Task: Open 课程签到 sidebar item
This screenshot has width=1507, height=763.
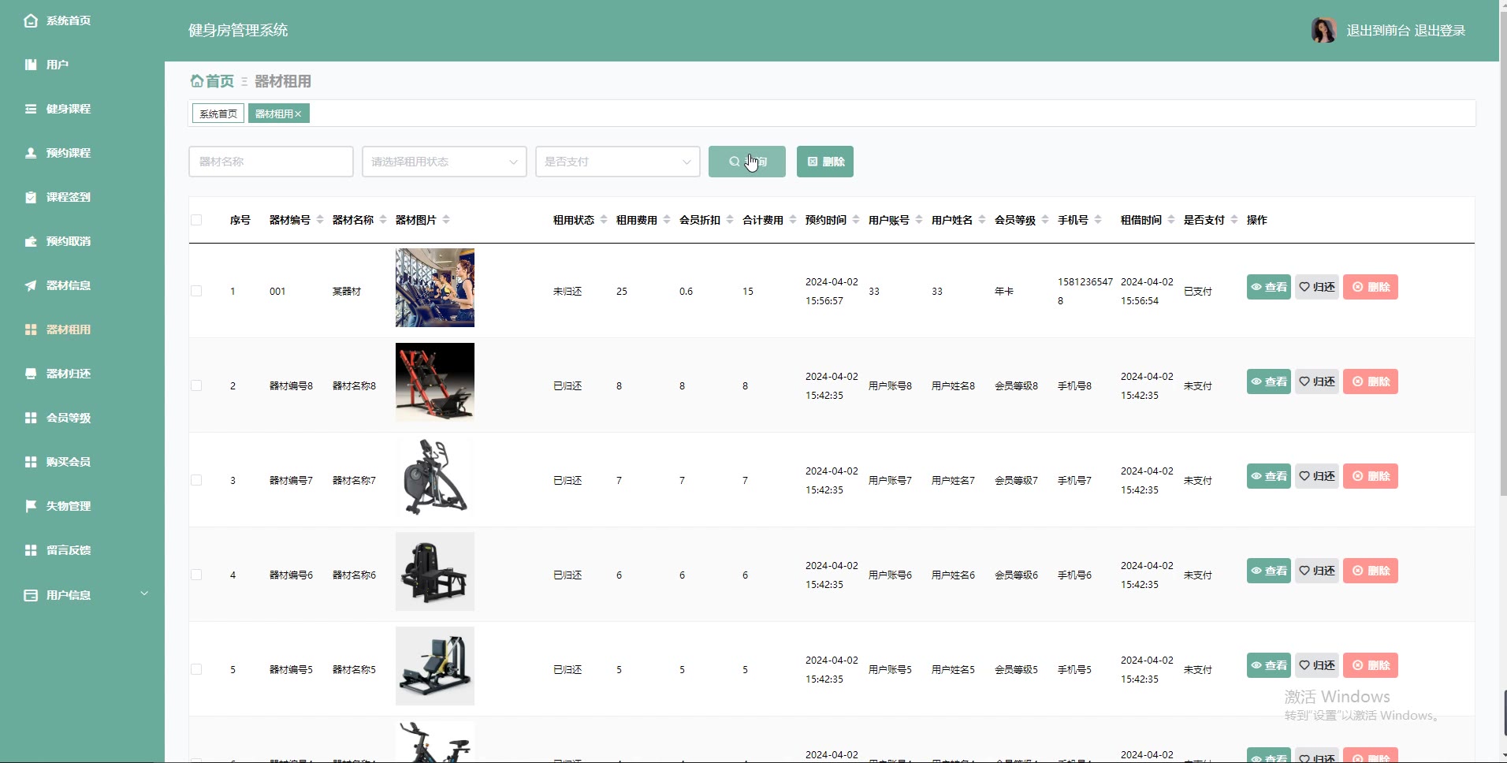Action: [x=68, y=197]
